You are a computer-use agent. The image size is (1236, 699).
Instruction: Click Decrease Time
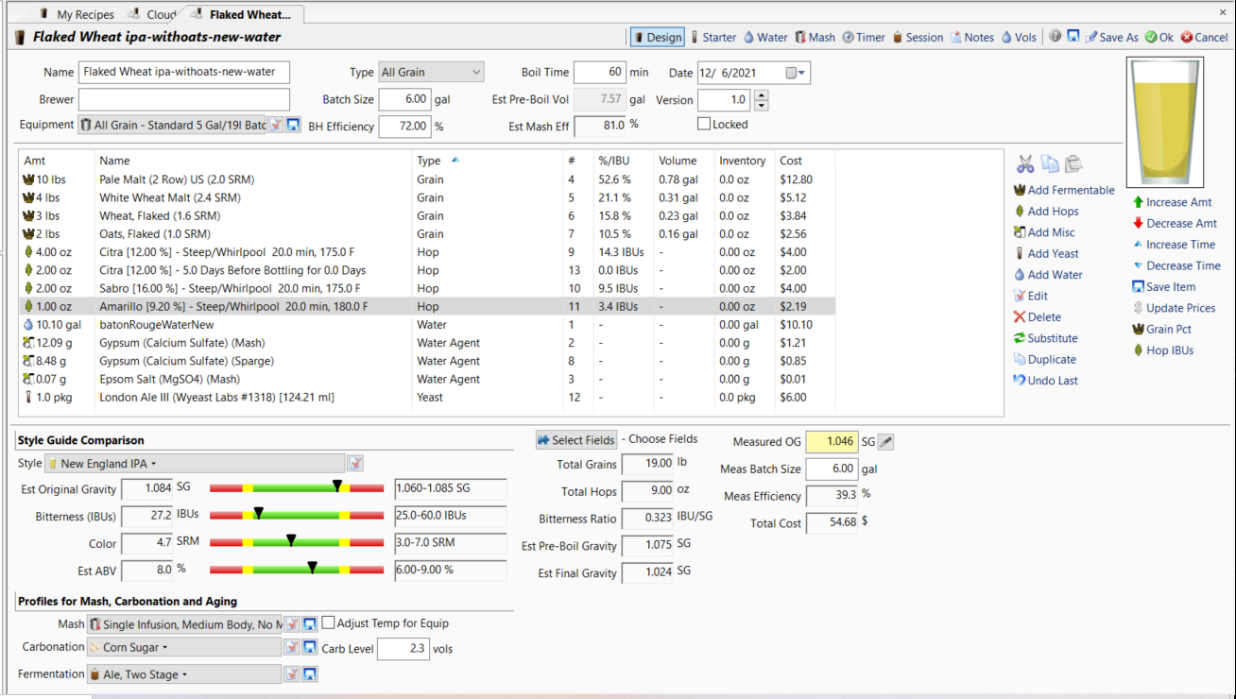[x=1176, y=265]
